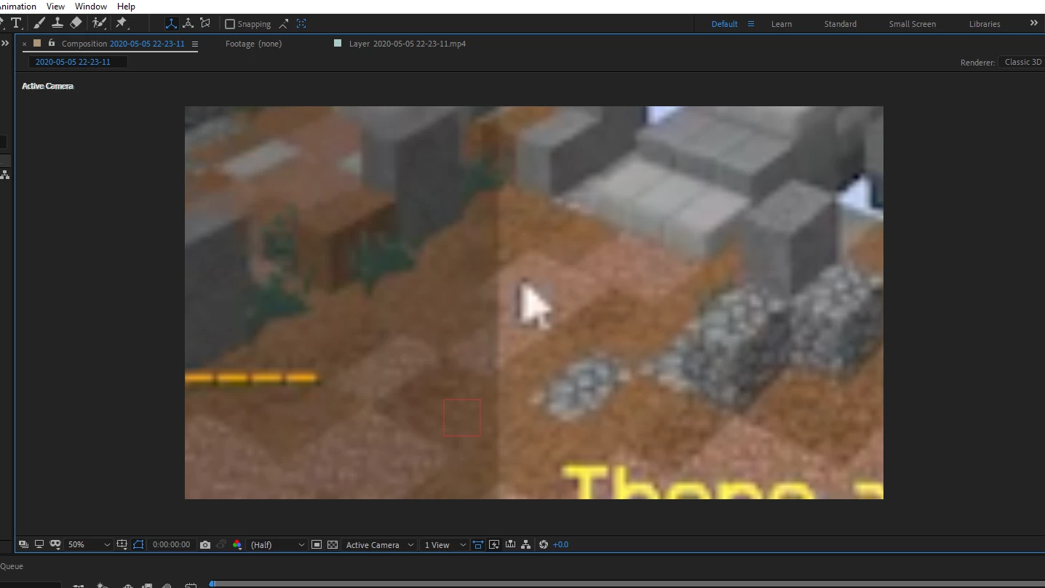
Task: Select the Type tool
Action: [x=16, y=23]
